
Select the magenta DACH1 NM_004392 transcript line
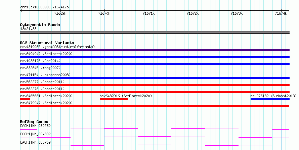click(x=155, y=137)
